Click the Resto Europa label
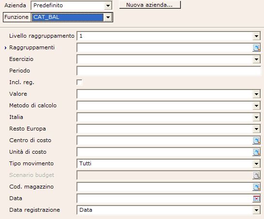The image size is (264, 219). 28,129
